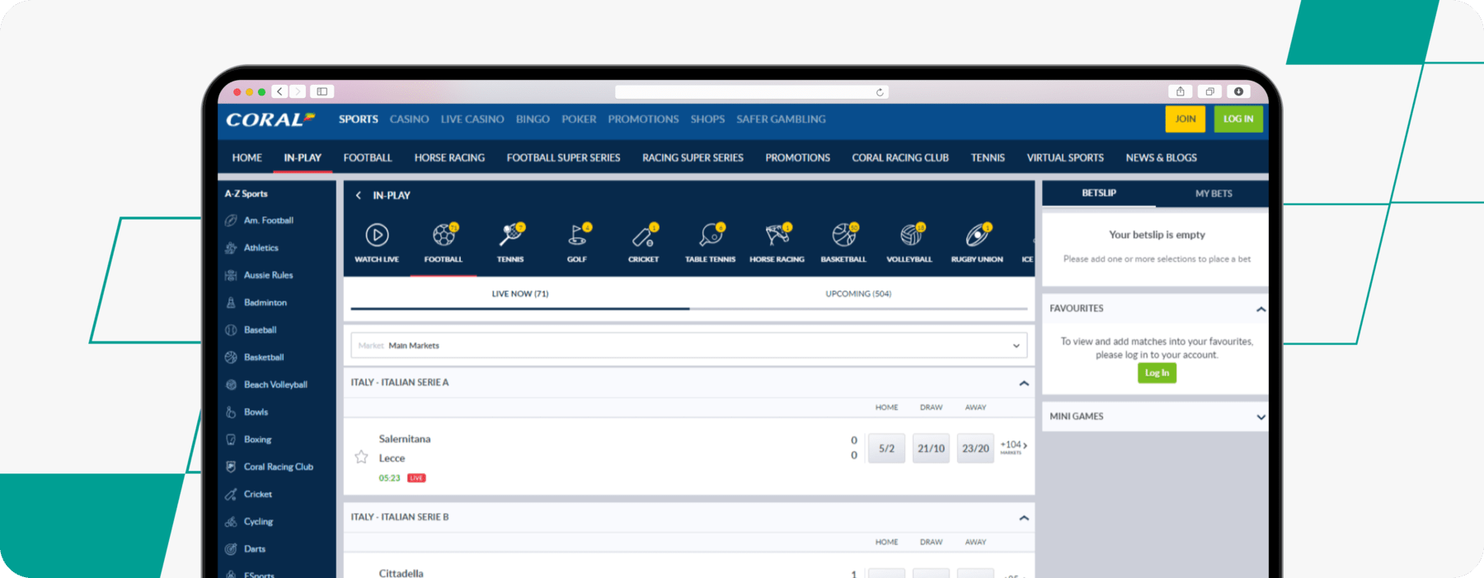1484x578 pixels.
Task: Switch to Live Now (71) tab
Action: (x=520, y=294)
